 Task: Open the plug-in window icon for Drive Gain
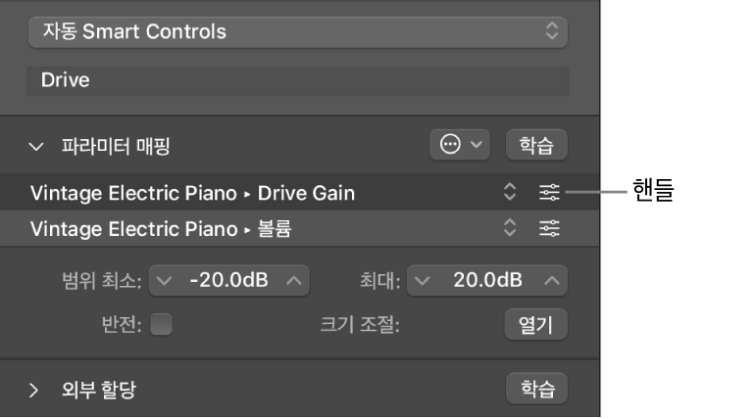point(550,193)
